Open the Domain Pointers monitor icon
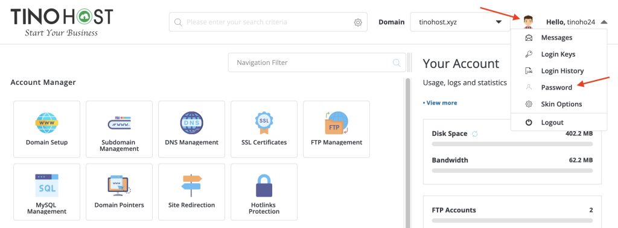 (119, 185)
